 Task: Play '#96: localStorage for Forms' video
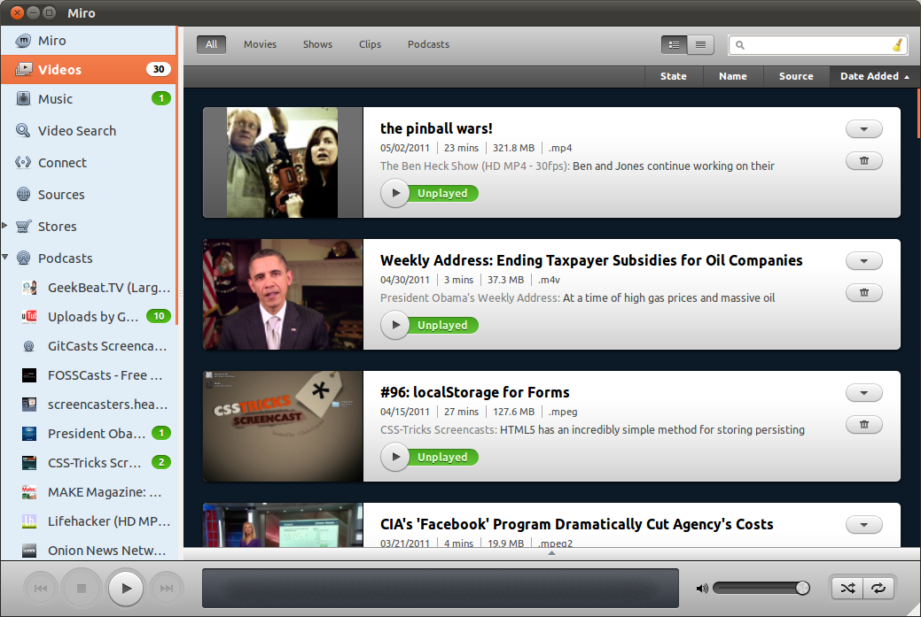[x=395, y=457]
